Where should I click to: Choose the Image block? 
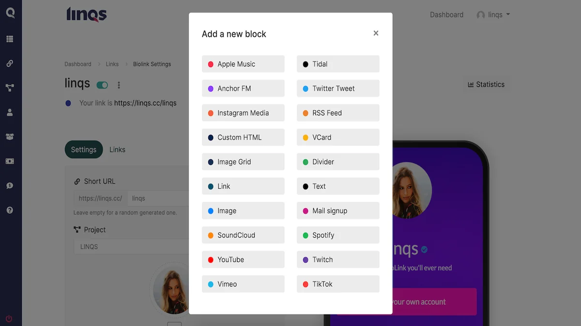coord(243,211)
